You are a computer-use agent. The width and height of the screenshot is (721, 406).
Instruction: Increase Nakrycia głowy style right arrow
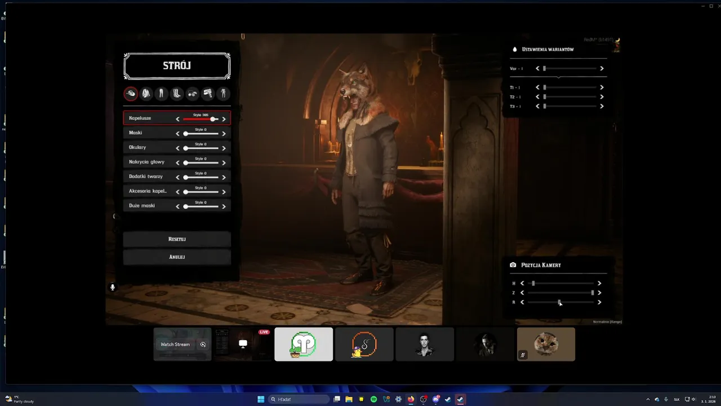click(224, 163)
